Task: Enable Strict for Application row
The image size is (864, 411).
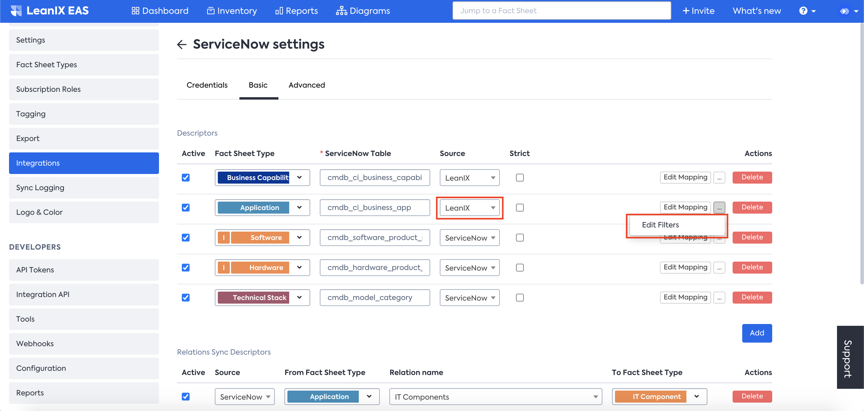Action: tap(520, 207)
